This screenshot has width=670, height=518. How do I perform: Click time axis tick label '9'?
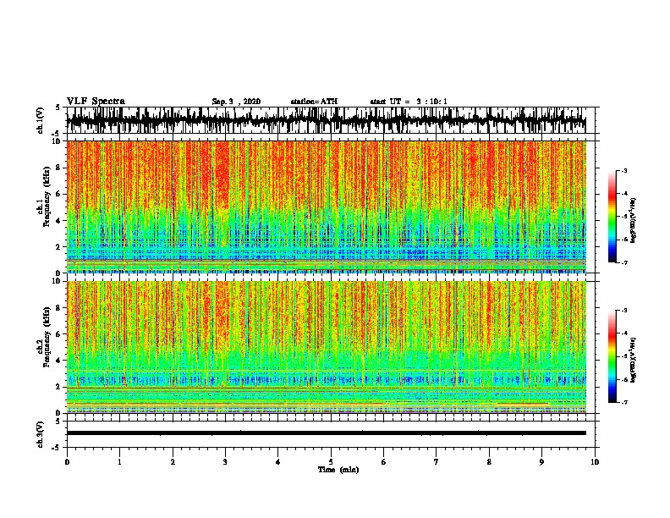click(x=541, y=462)
